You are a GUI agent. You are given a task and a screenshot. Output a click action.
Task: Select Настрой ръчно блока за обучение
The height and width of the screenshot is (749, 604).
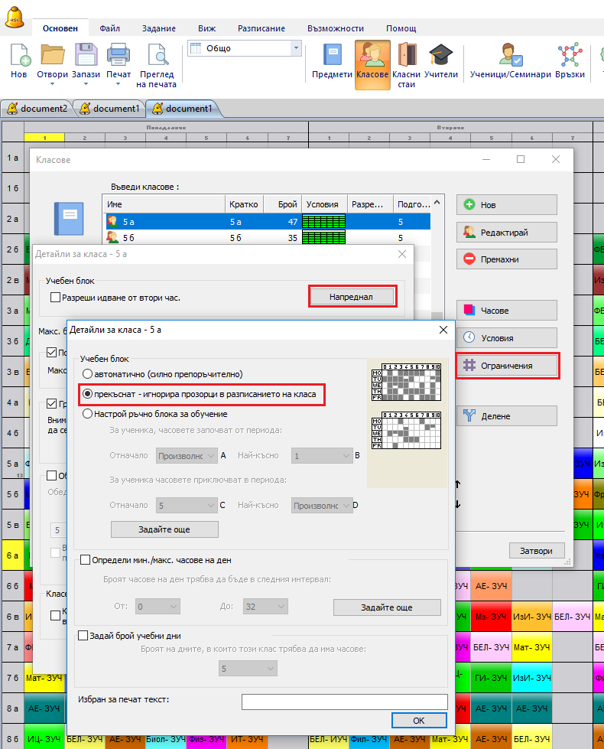tap(88, 414)
